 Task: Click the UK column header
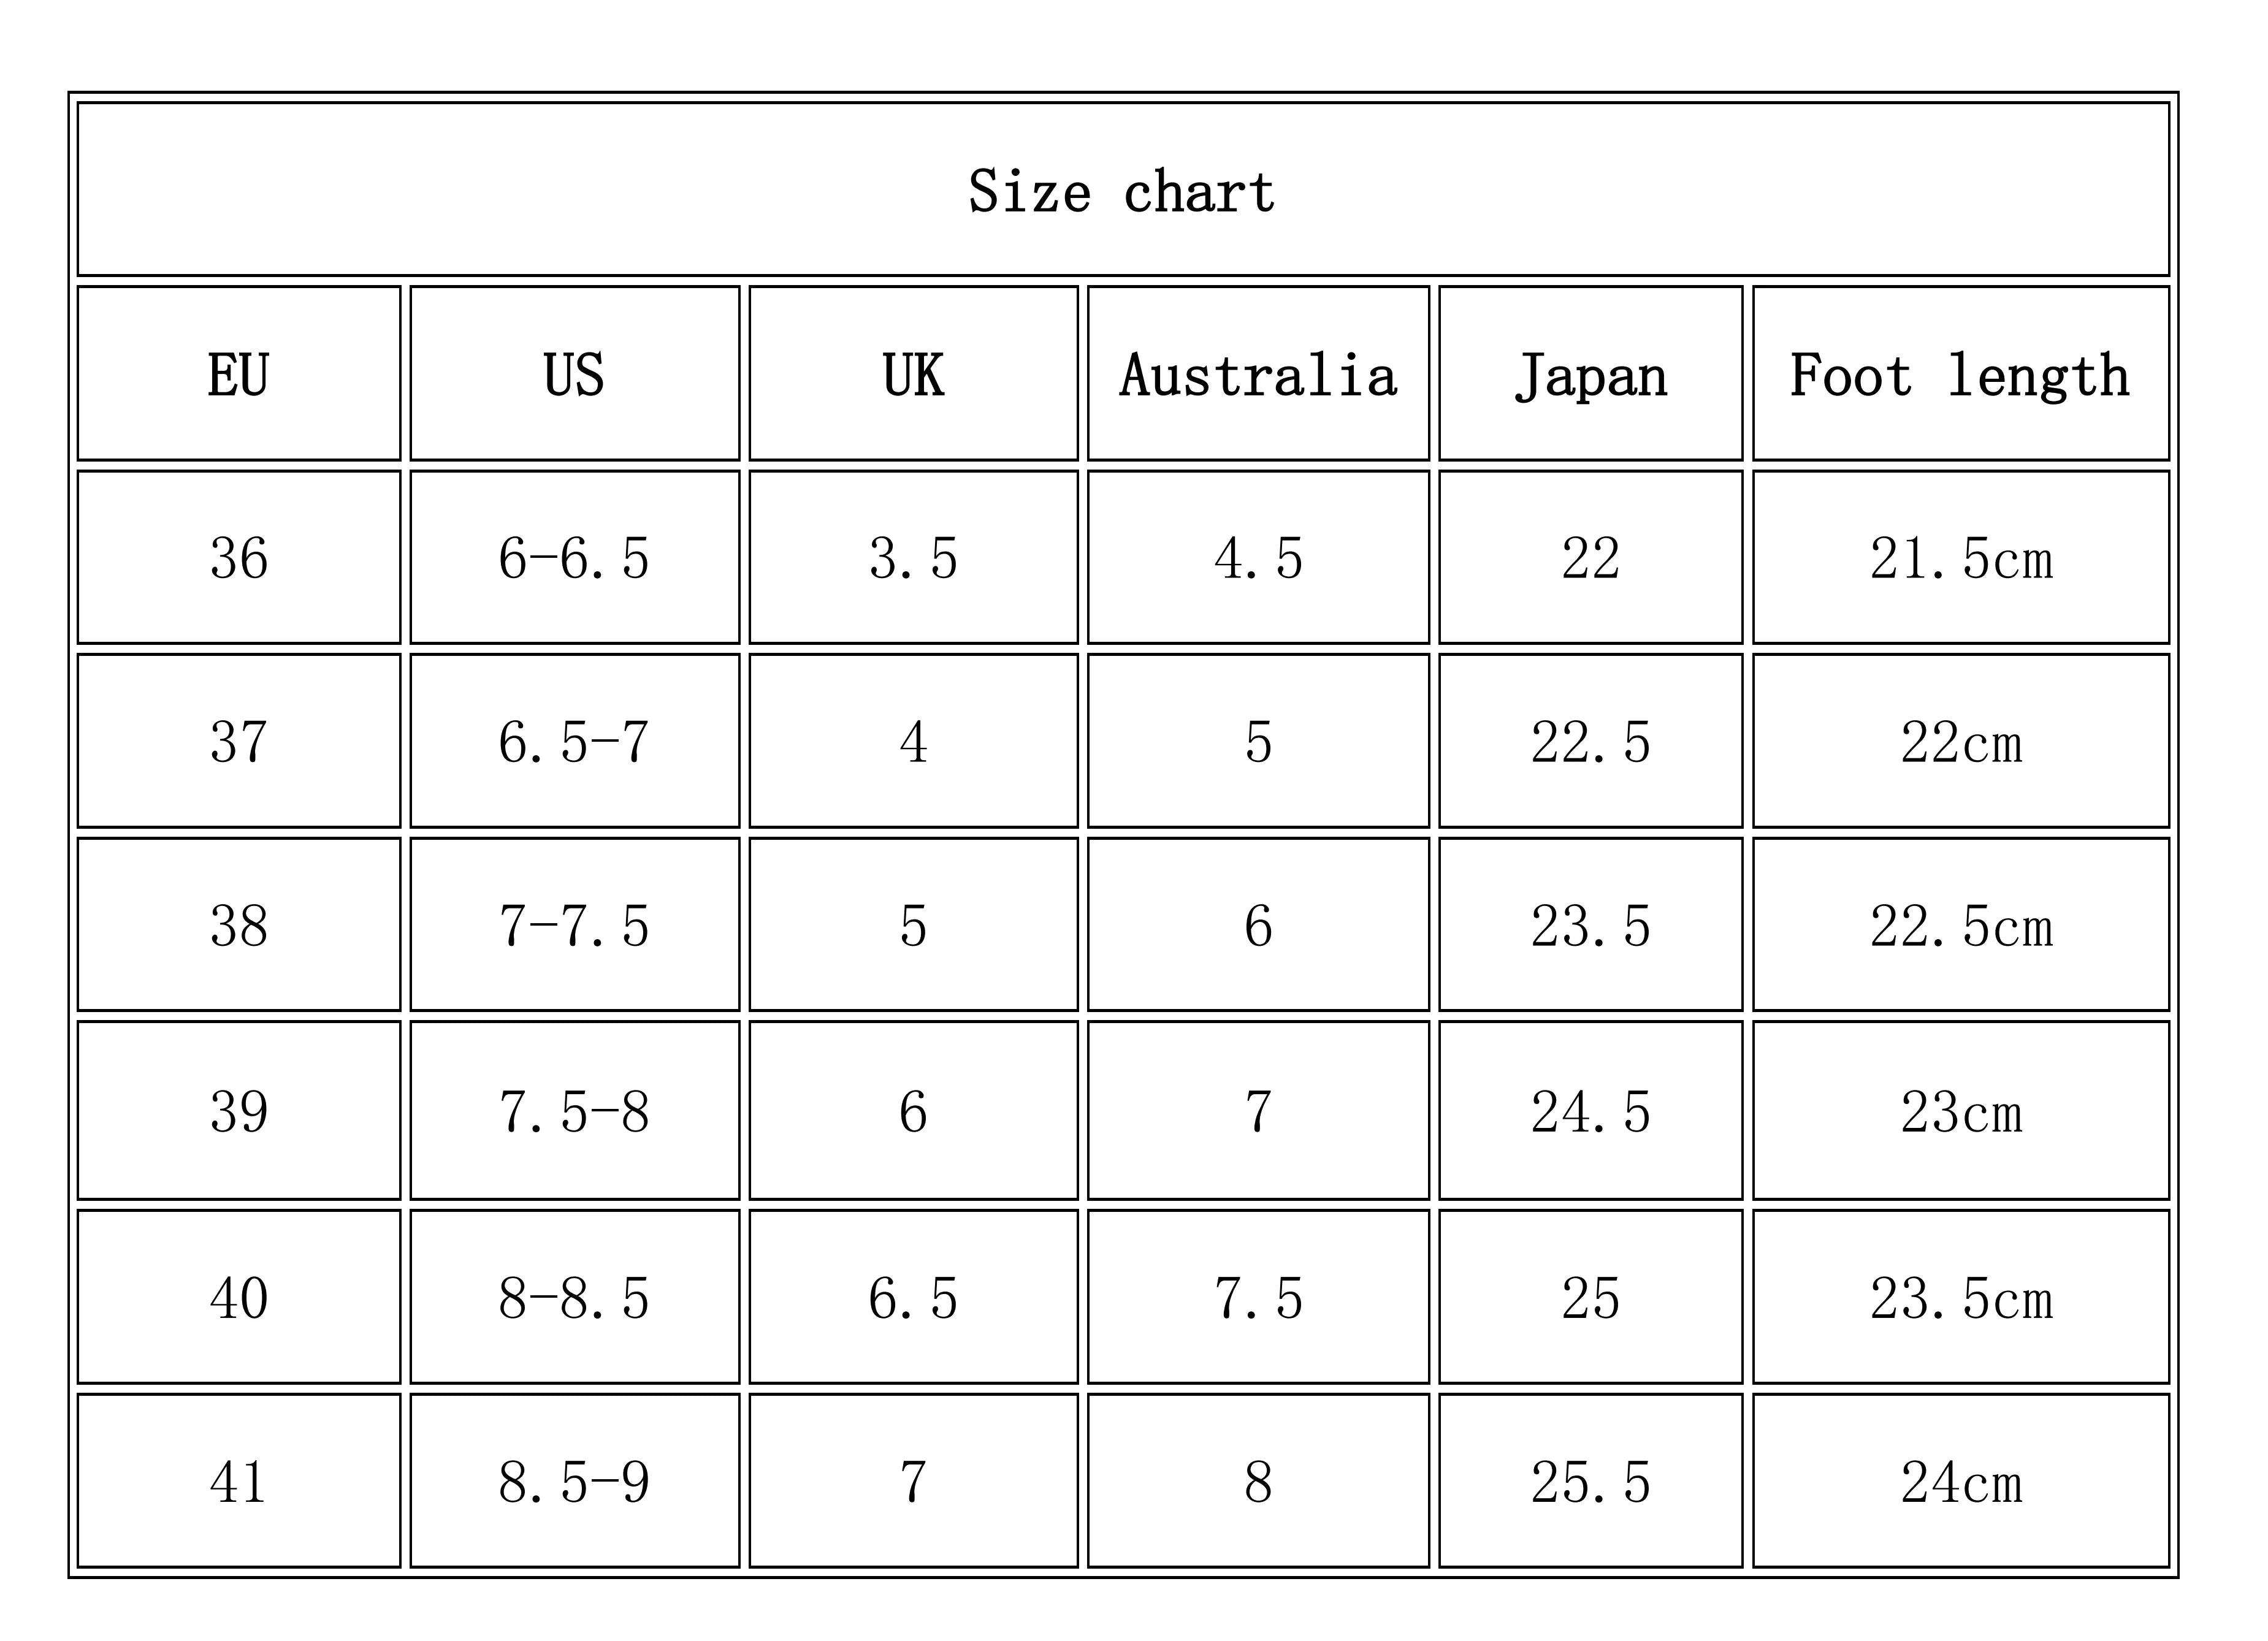pos(913,375)
